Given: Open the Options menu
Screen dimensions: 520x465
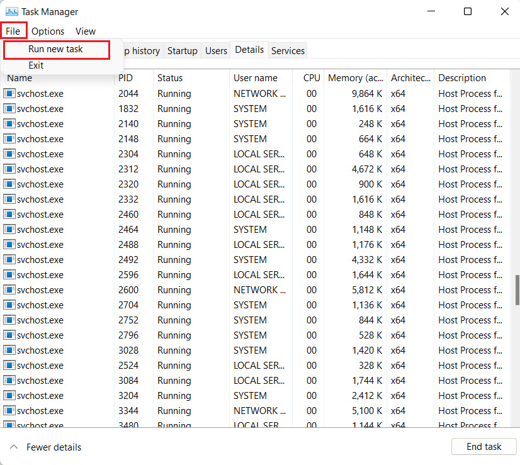Looking at the screenshot, I should pos(48,31).
